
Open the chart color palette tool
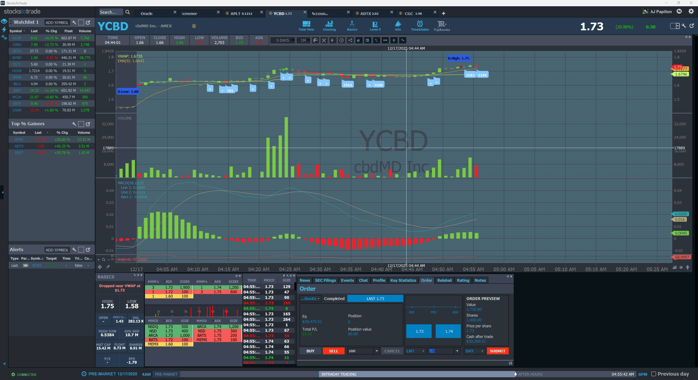coord(315,40)
